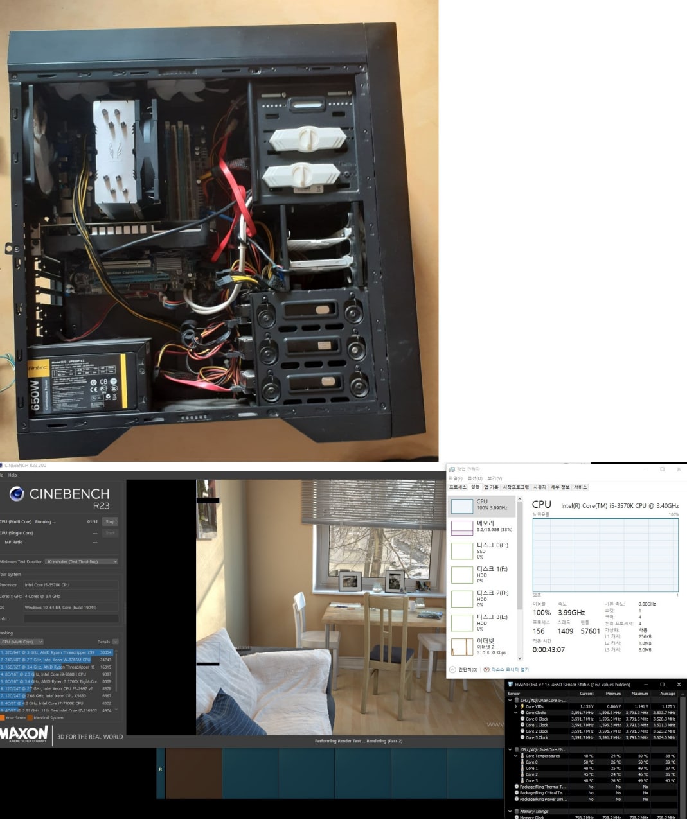Click the Cinebench ranking list scrollbar
This screenshot has width=687, height=822.
tap(117, 679)
